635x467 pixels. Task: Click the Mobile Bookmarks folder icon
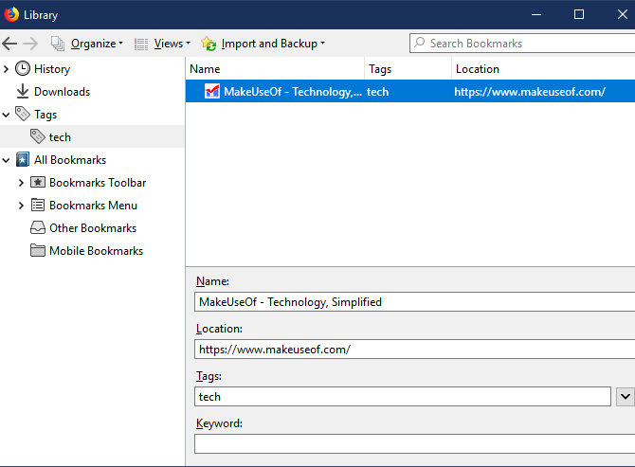coord(38,250)
